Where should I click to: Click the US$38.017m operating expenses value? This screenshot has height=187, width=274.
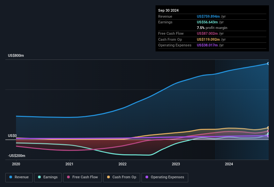[207, 45]
